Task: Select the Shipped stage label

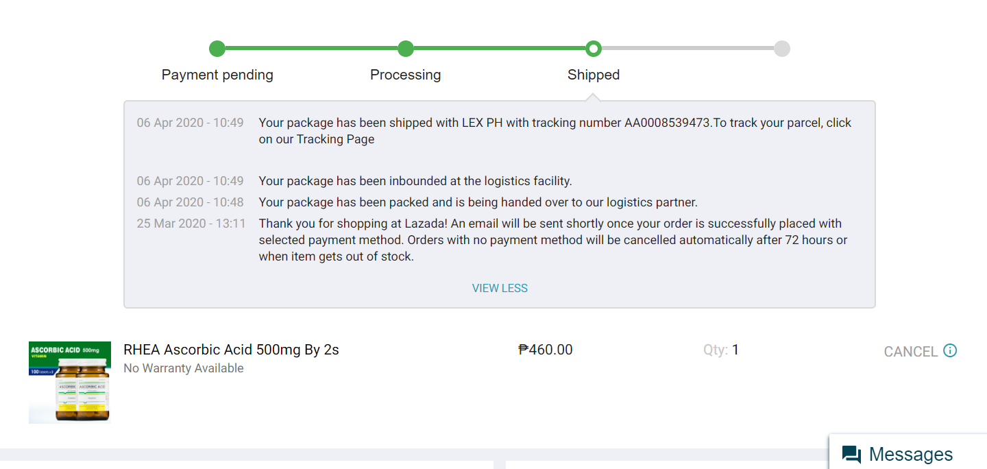Action: (594, 75)
